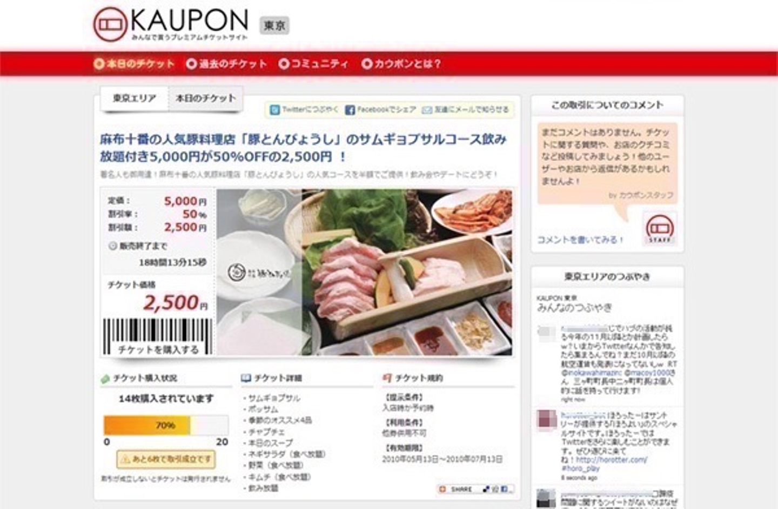778x509 pixels.
Task: Select the 東京エリア tab
Action: click(x=135, y=98)
